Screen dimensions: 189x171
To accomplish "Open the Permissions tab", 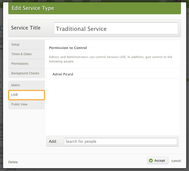I will point(26,64).
